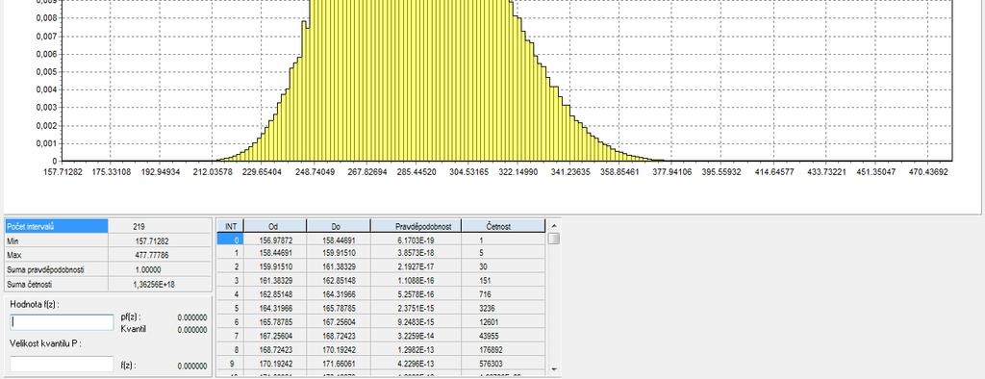Click the Četnost column header
The height and width of the screenshot is (379, 985).
(x=503, y=226)
